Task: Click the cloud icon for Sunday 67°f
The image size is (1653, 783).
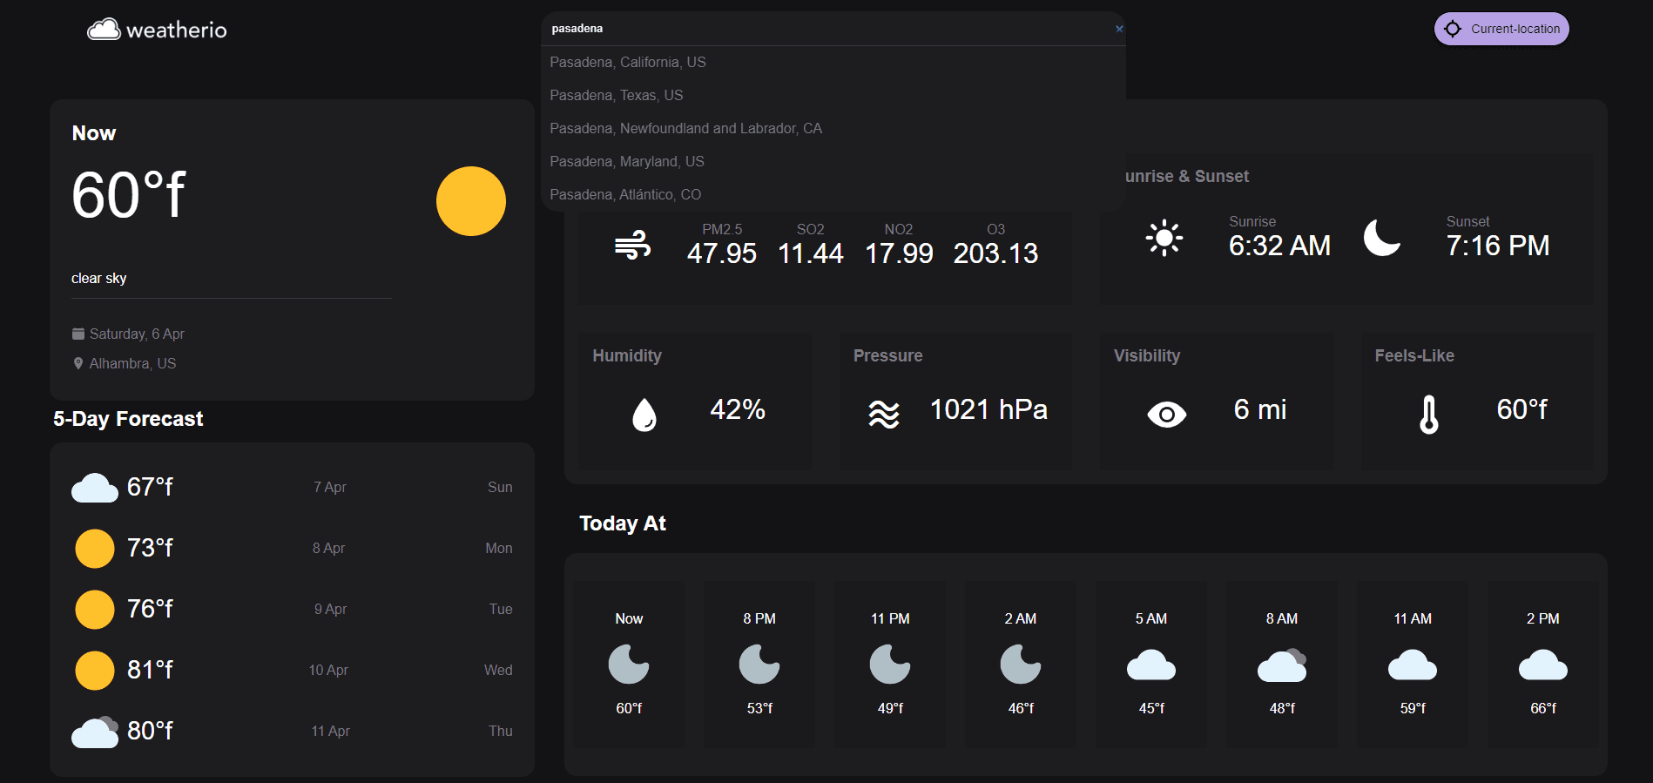Action: click(95, 488)
